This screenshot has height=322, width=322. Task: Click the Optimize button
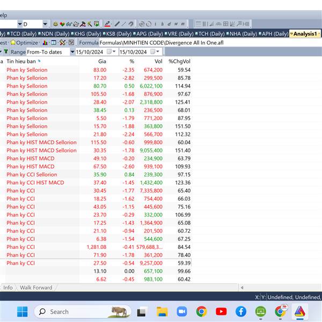point(25,43)
